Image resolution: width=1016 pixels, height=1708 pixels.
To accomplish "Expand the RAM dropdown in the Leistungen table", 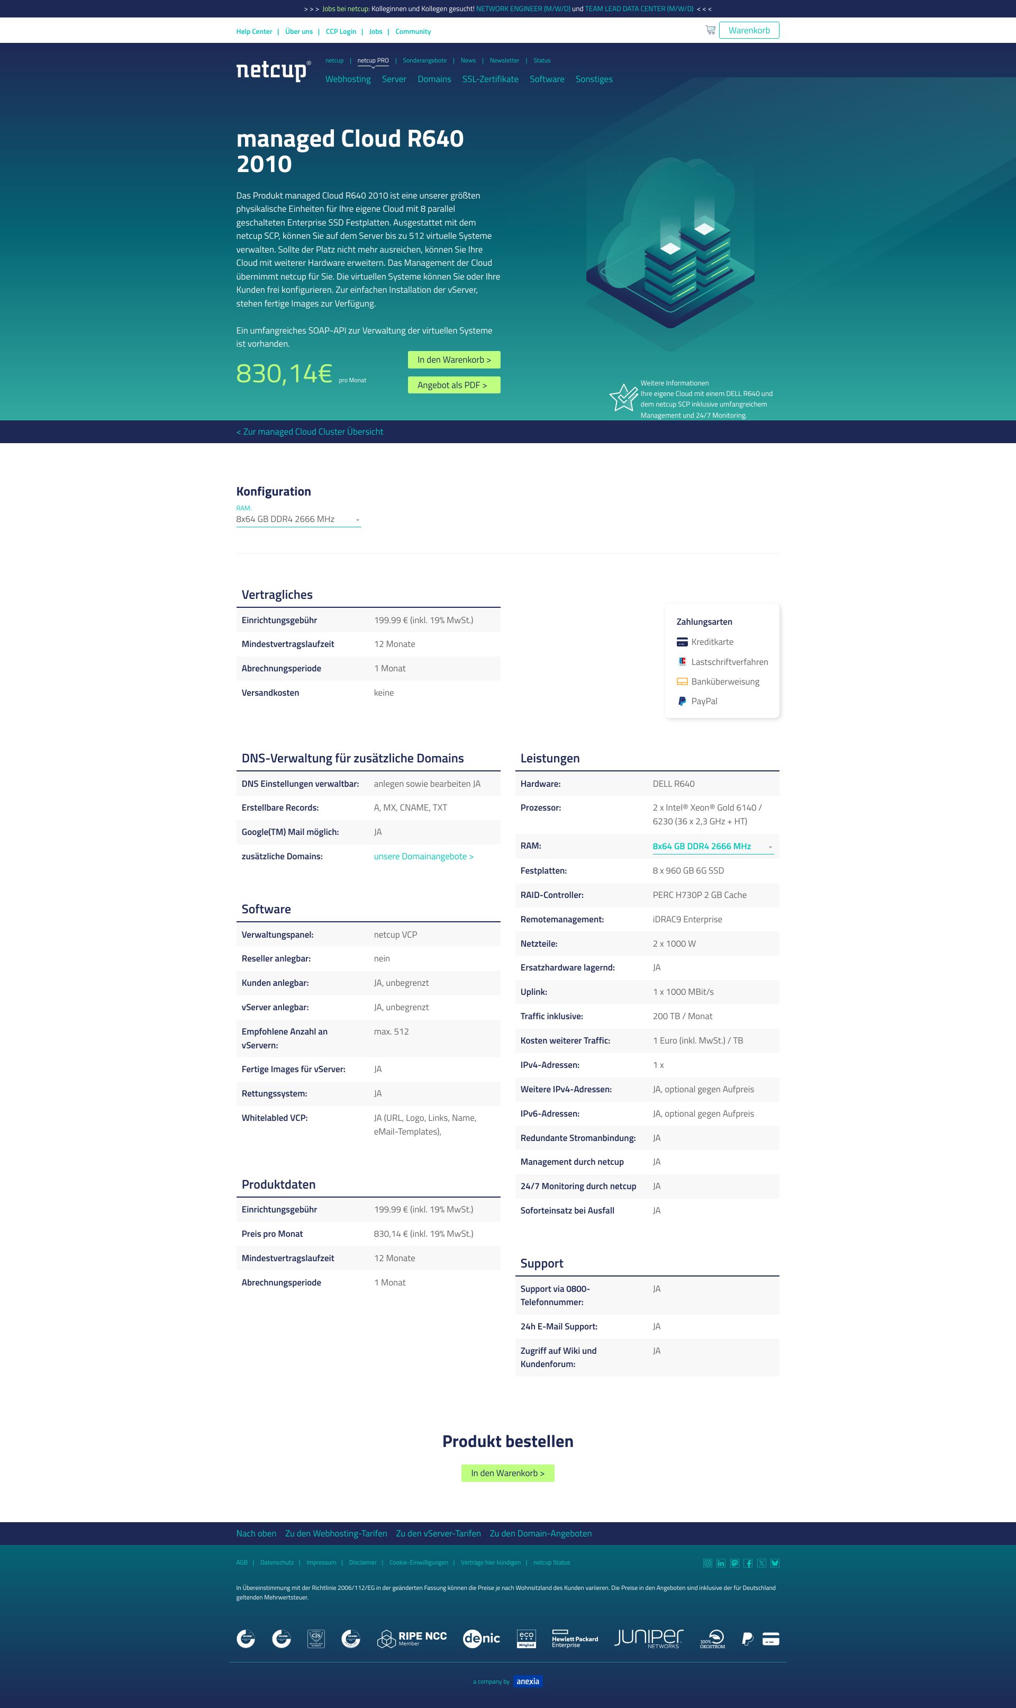I will [x=713, y=847].
